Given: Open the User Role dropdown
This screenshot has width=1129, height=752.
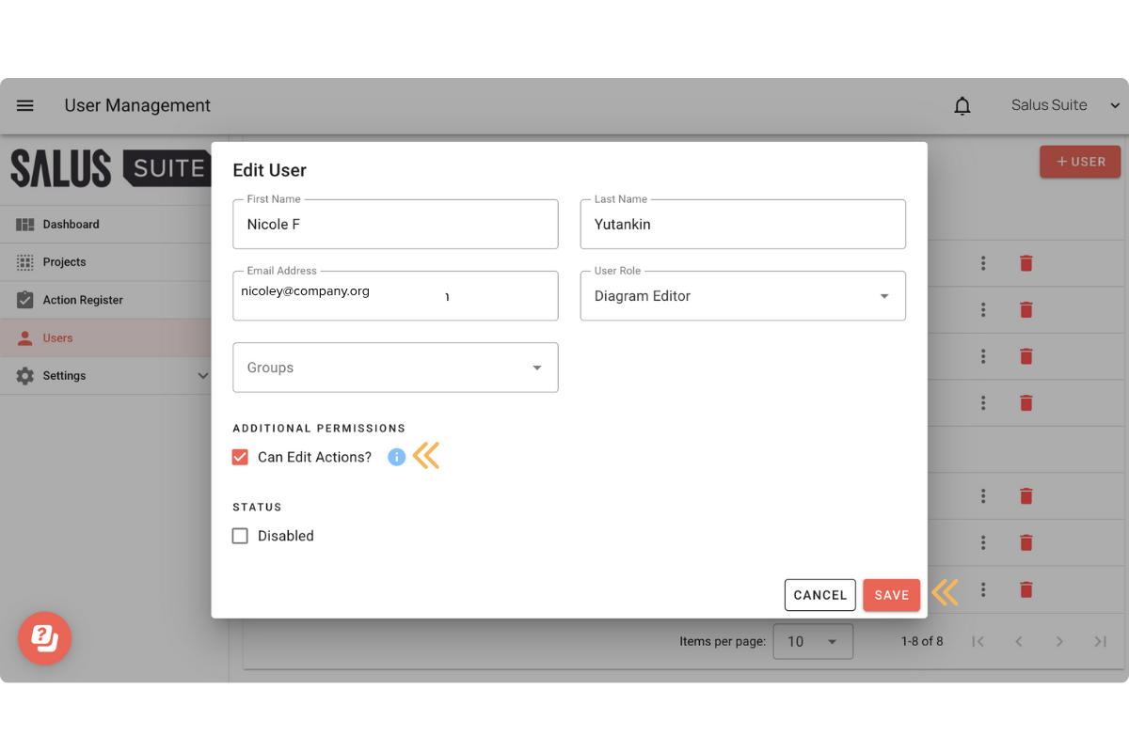Looking at the screenshot, I should click(x=883, y=295).
